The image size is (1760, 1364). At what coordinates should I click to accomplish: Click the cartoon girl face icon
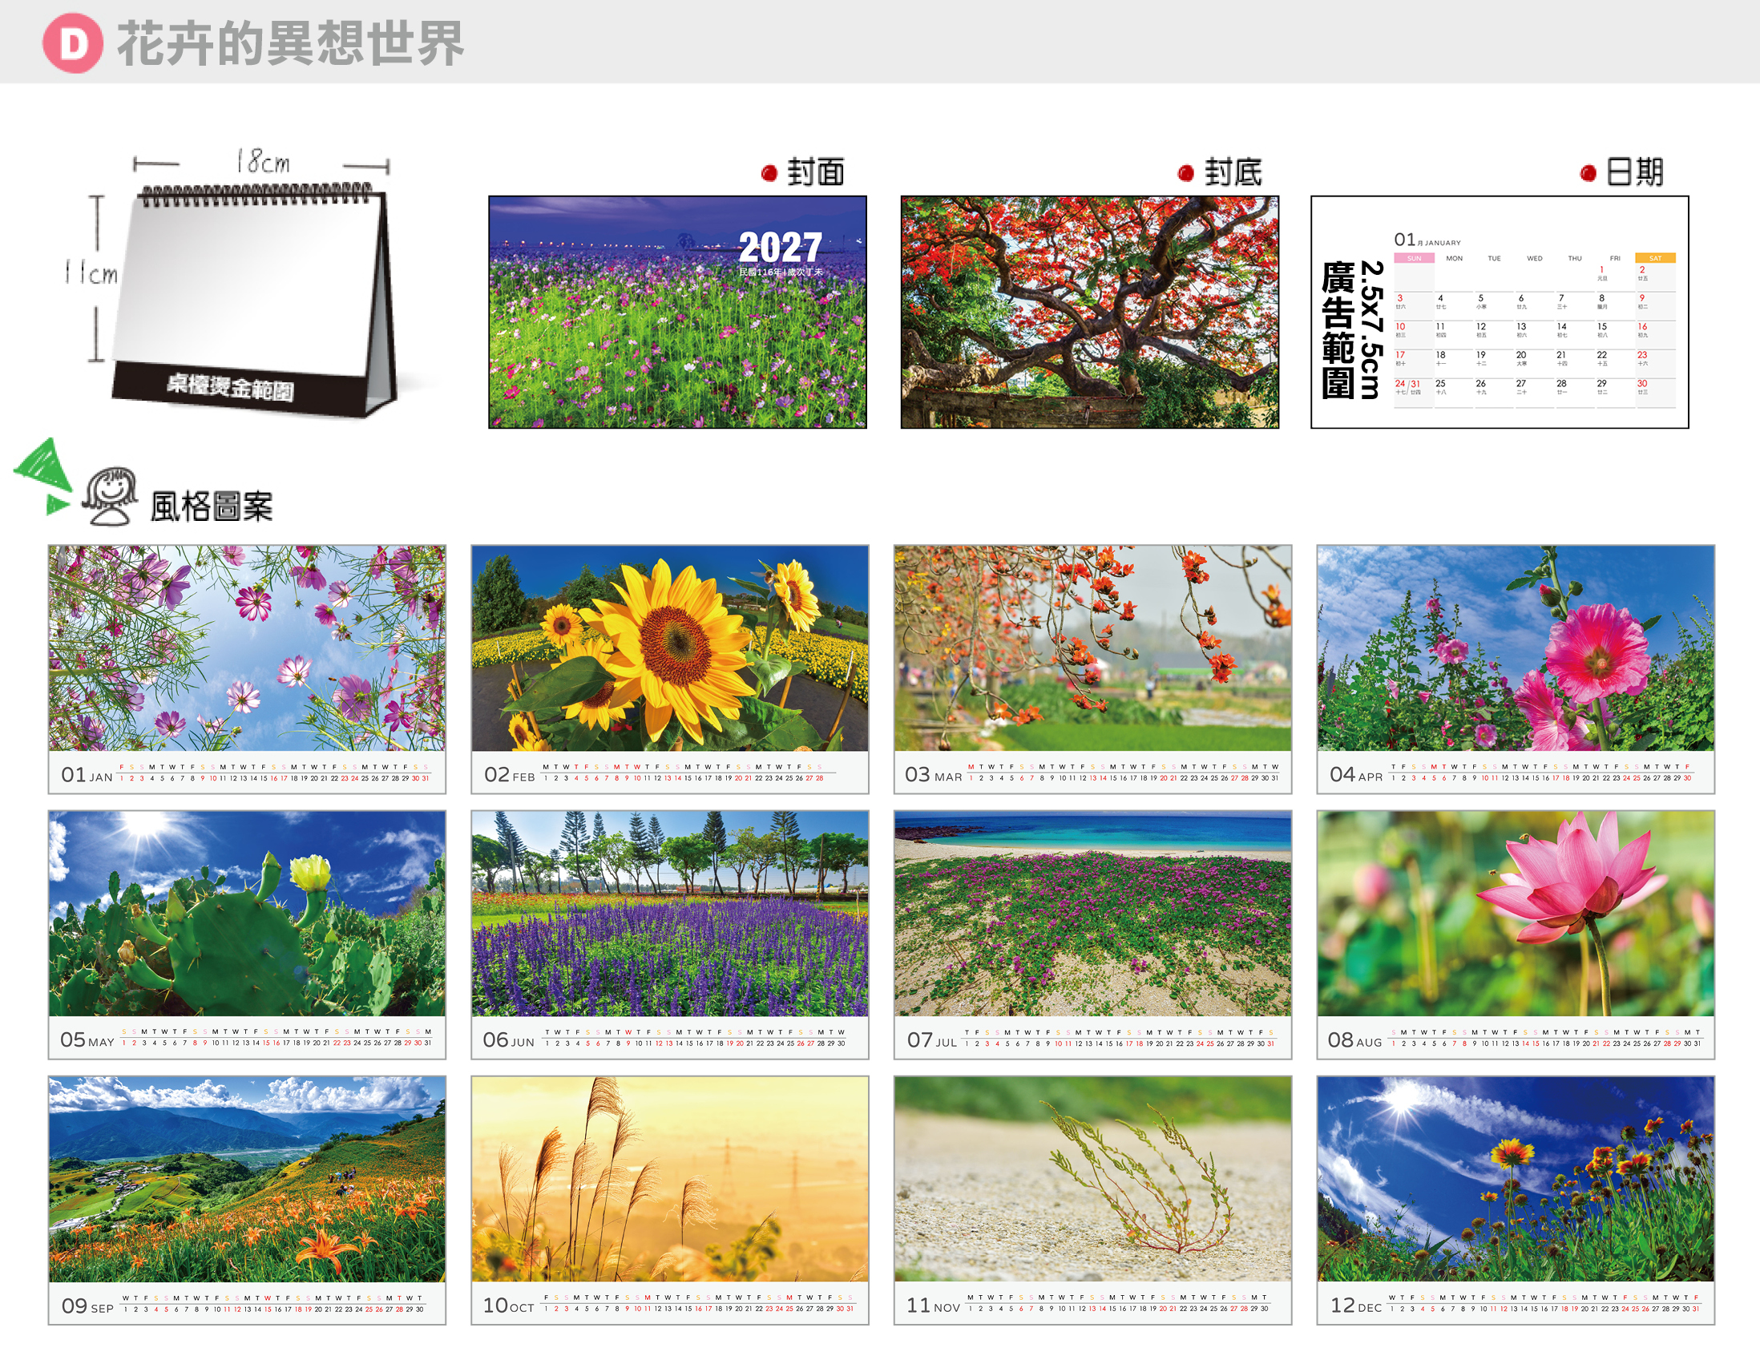111,495
